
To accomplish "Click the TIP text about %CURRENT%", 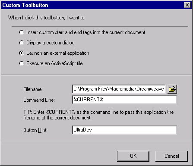I will pyautogui.click(x=98, y=115).
